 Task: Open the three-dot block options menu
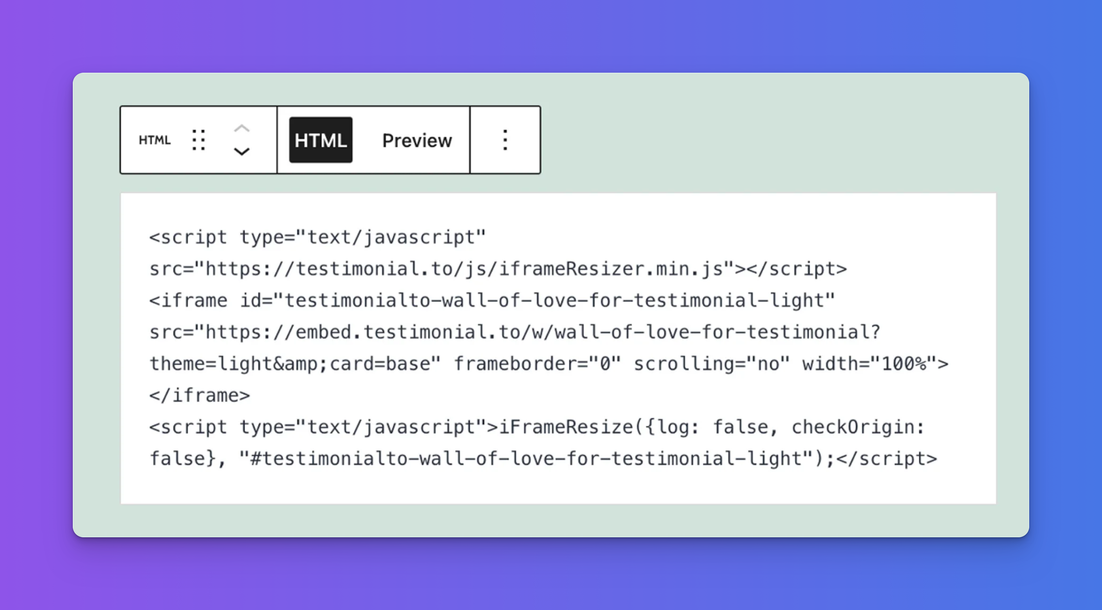coord(505,140)
